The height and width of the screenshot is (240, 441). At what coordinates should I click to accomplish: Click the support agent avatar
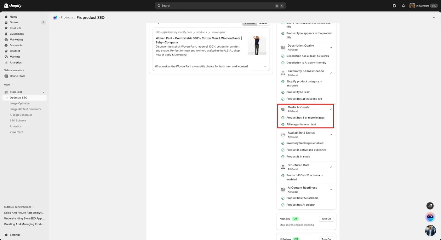coord(430,231)
